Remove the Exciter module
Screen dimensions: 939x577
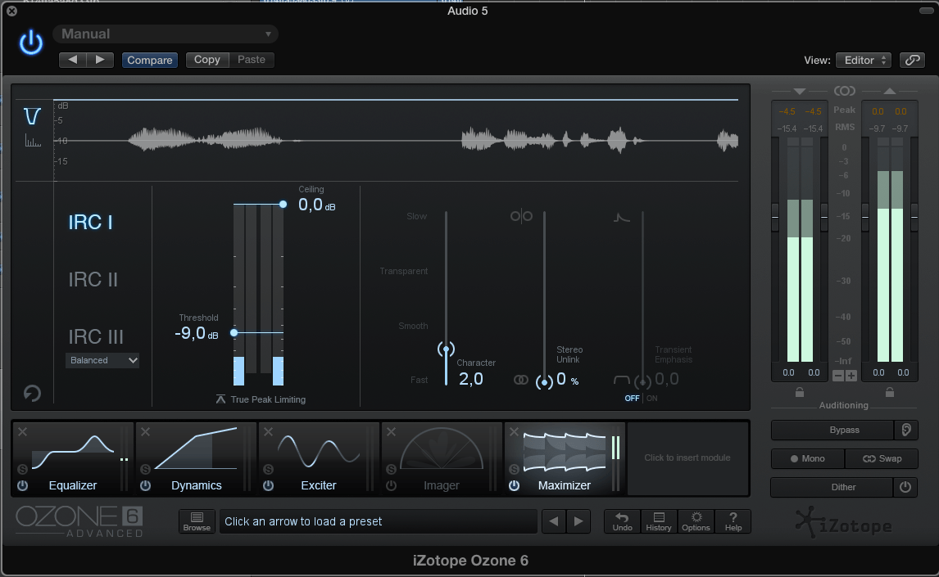pyautogui.click(x=268, y=431)
